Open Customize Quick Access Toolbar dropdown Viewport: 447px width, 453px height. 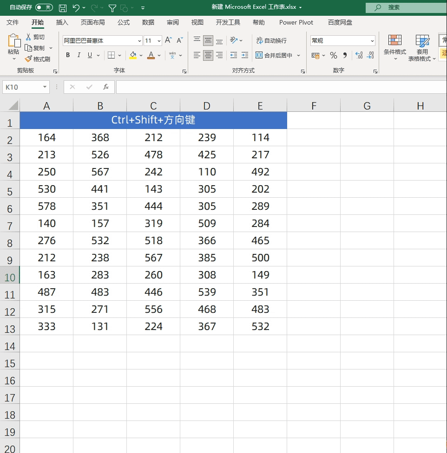coord(143,8)
